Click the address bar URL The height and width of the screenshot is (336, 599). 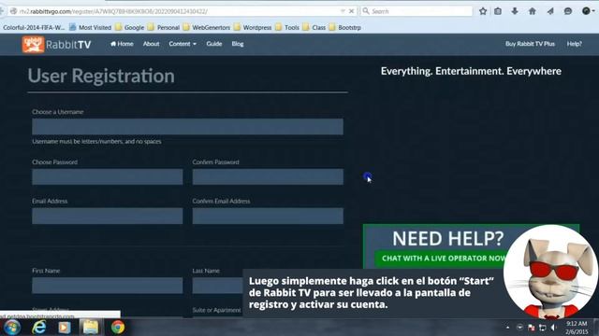[113, 11]
